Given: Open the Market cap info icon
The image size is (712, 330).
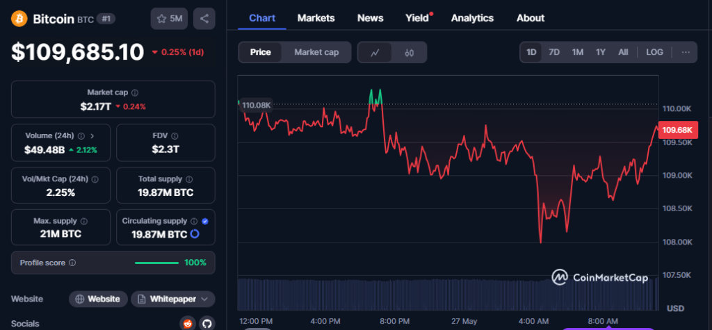Looking at the screenshot, I should (135, 92).
